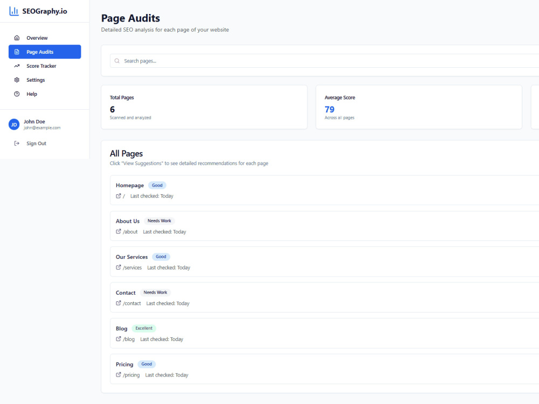This screenshot has width=539, height=404.
Task: Click the /contact URL path
Action: coord(132,303)
